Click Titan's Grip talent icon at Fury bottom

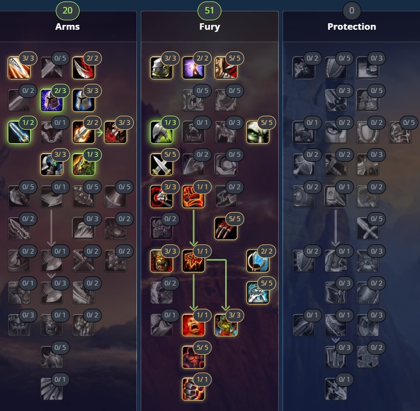pos(193,389)
